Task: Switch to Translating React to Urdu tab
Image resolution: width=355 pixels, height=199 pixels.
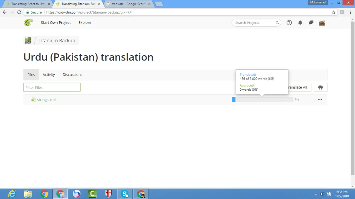Action: [x=28, y=4]
